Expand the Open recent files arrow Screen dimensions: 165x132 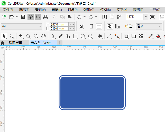point(17,17)
